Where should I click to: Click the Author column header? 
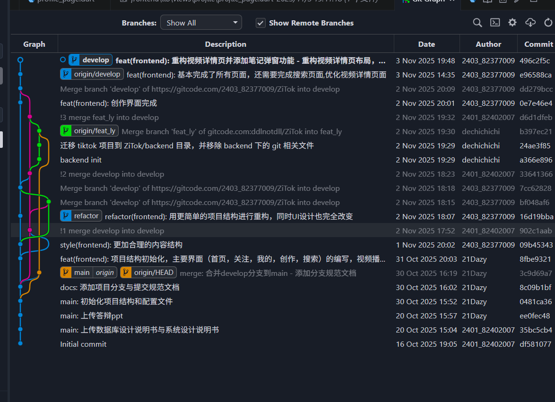tap(488, 44)
